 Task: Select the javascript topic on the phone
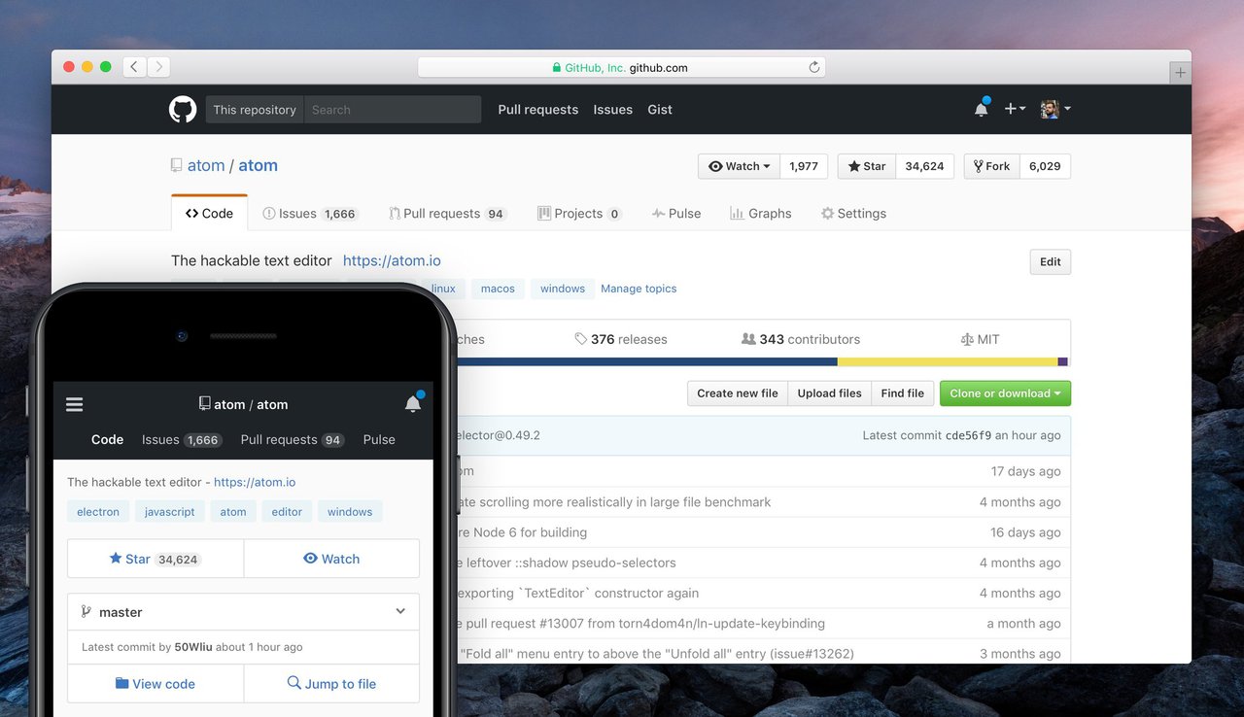tap(170, 512)
